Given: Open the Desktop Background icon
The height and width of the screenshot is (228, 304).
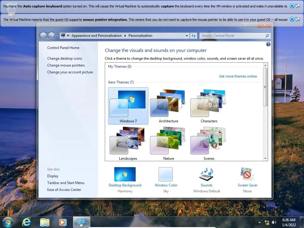Looking at the screenshot, I should pyautogui.click(x=125, y=174).
